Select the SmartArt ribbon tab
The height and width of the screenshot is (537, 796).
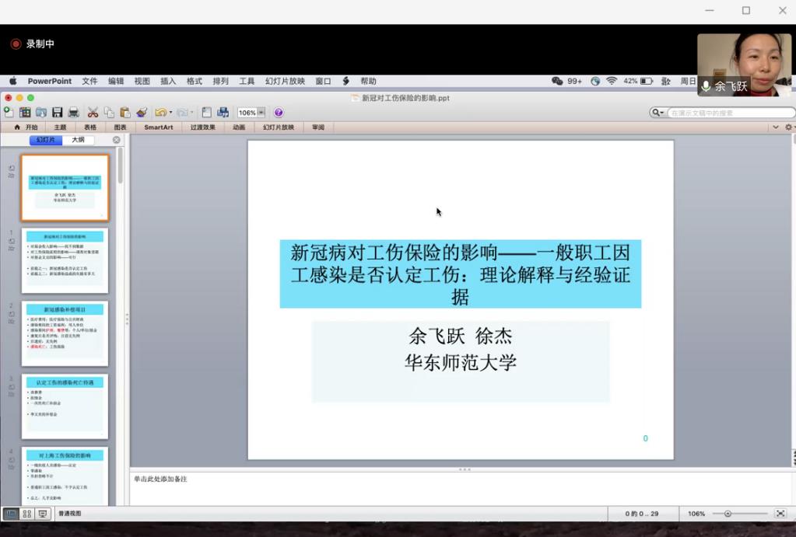pos(159,127)
